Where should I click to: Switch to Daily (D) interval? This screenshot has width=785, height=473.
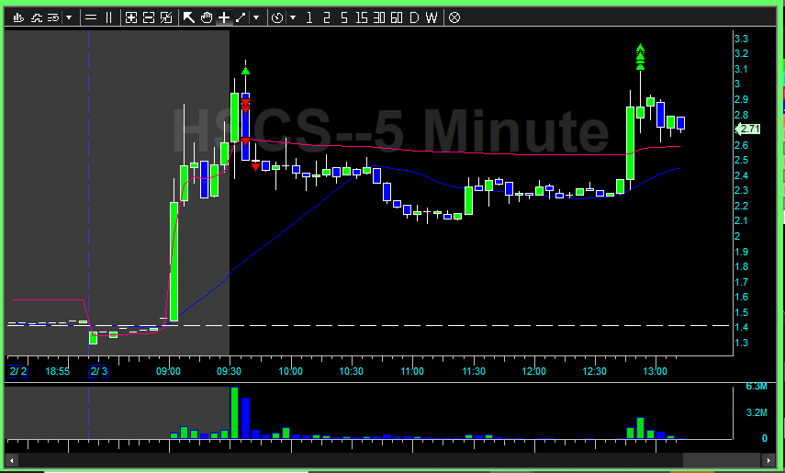point(414,18)
